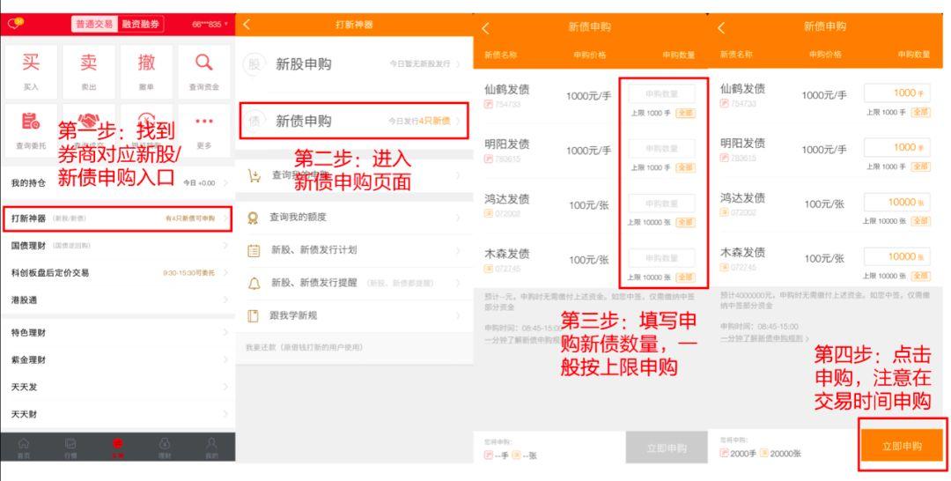951x481 pixels.
Task: Edit the 1000手 field for 明阳发债
Action: [x=897, y=147]
